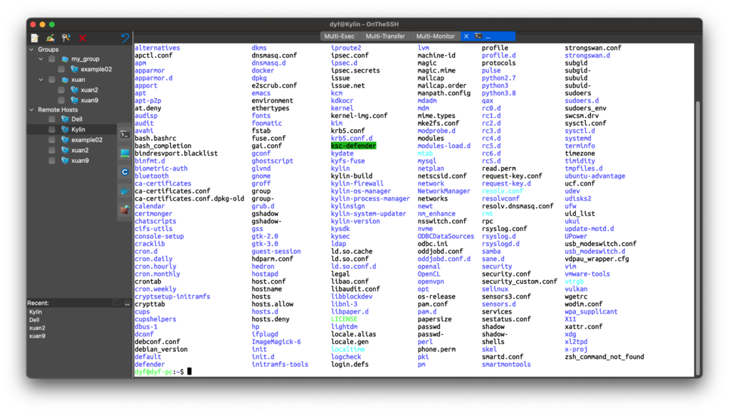The width and height of the screenshot is (729, 413).
Task: Open the Multi-Transfer tab
Action: [x=385, y=36]
